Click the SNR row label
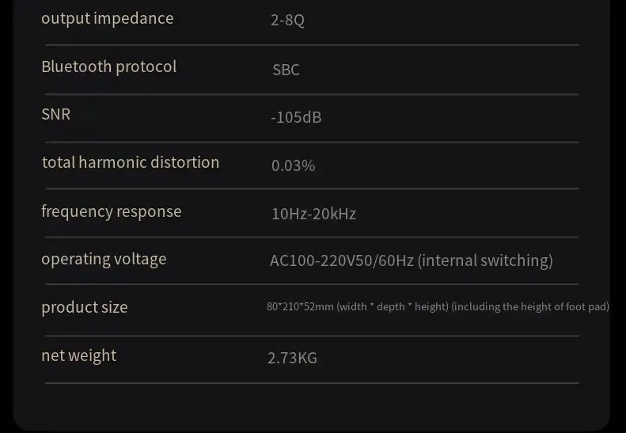Image resolution: width=626 pixels, height=433 pixels. click(x=56, y=114)
